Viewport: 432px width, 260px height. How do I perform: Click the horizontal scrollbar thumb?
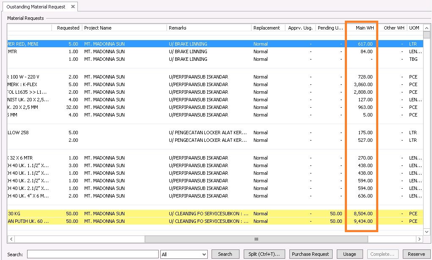click(x=256, y=239)
